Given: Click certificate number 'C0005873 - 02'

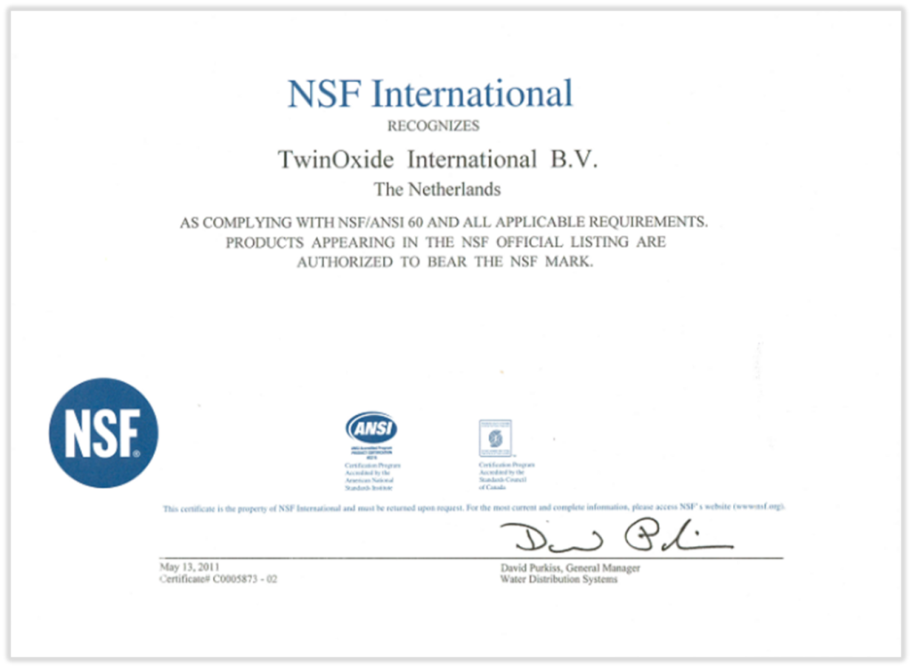Looking at the screenshot, I should pos(245,579).
